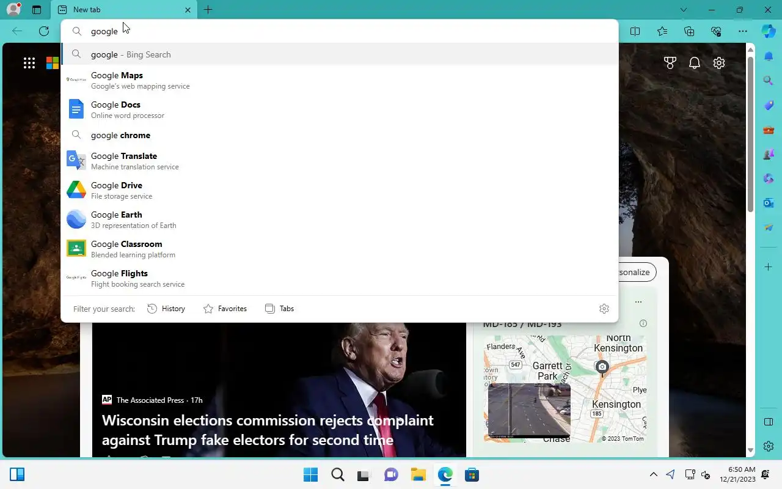The width and height of the screenshot is (782, 489).
Task: Open the Windows Start menu
Action: pyautogui.click(x=310, y=475)
